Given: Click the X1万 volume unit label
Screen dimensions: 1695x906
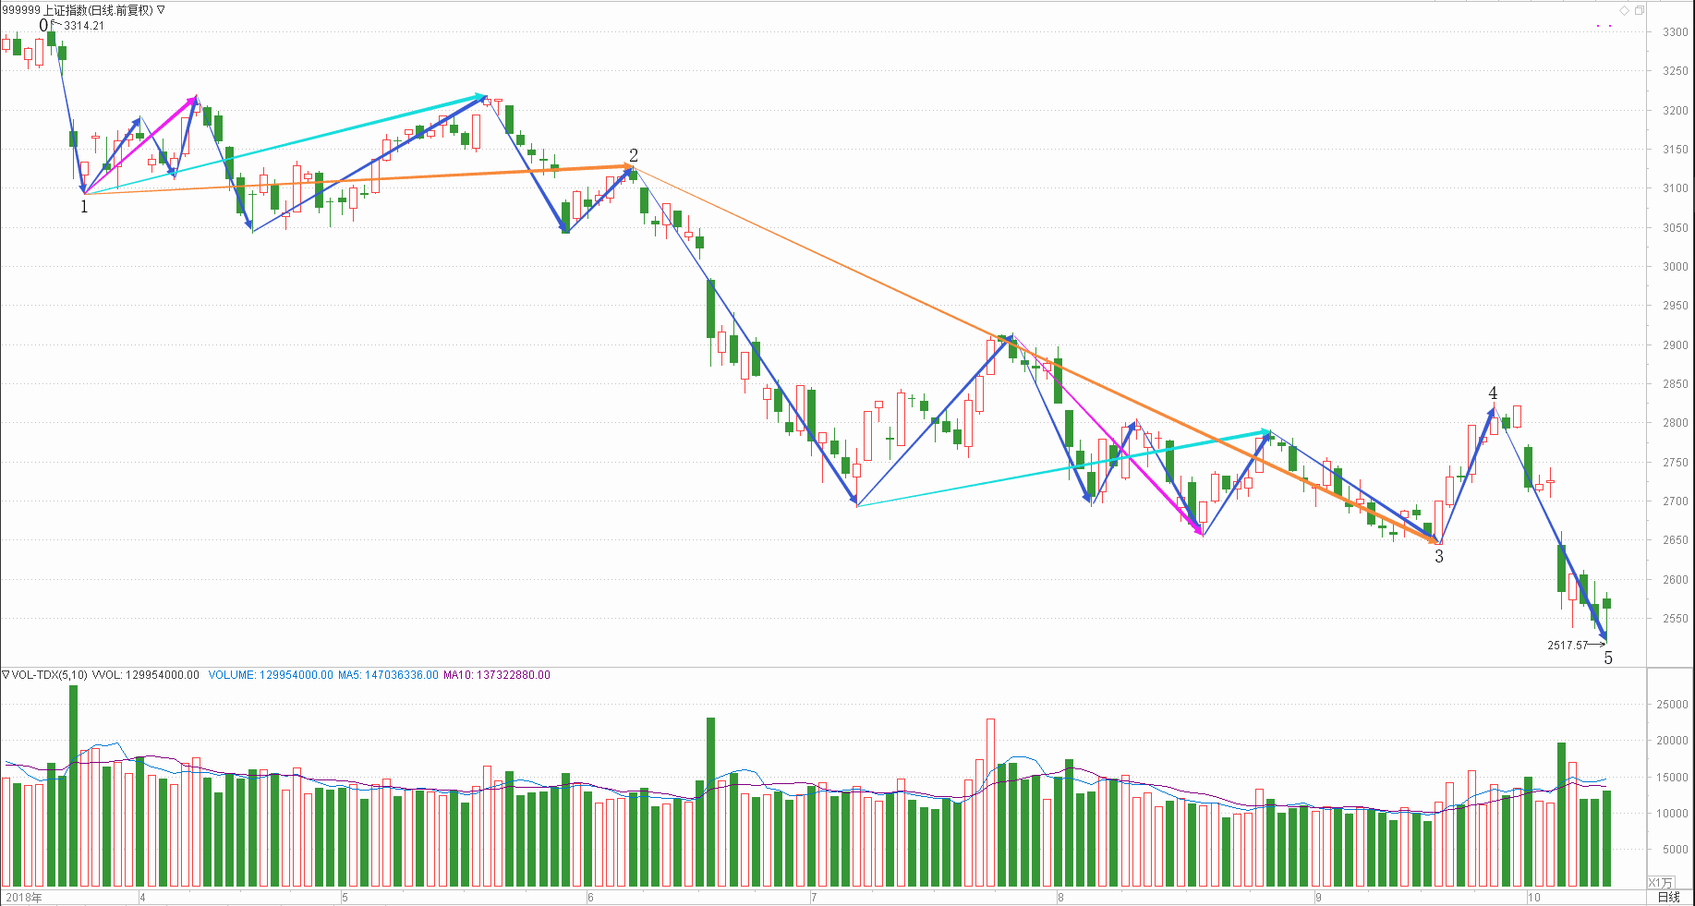Looking at the screenshot, I should (x=1660, y=883).
